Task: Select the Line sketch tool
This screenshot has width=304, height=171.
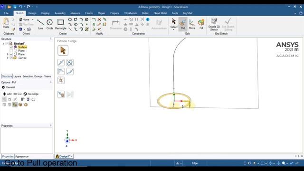Action: (x=40, y=24)
